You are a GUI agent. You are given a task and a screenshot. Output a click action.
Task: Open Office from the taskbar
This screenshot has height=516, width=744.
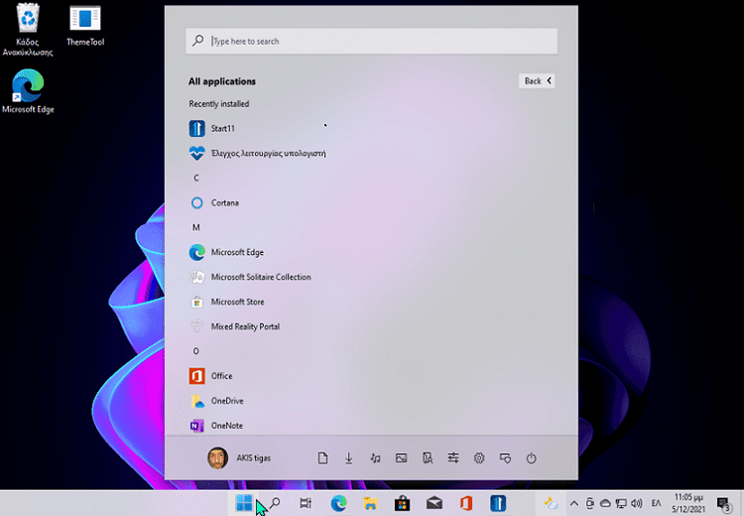tap(466, 503)
